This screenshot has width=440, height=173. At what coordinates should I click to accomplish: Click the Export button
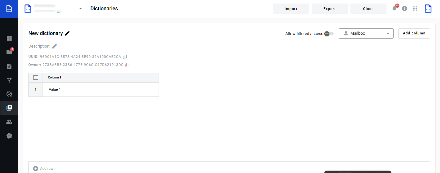[x=329, y=9]
